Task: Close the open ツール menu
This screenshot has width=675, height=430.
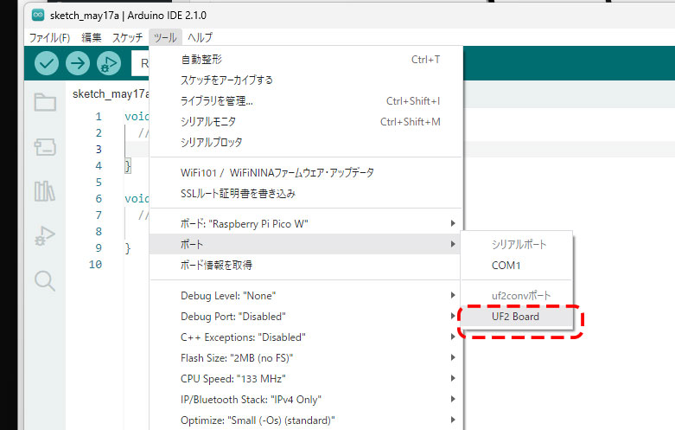Action: [165, 37]
